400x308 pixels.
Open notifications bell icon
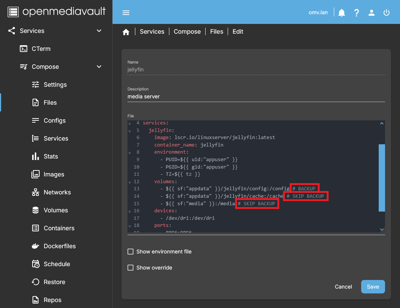click(341, 13)
